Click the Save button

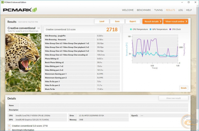[x=117, y=21]
